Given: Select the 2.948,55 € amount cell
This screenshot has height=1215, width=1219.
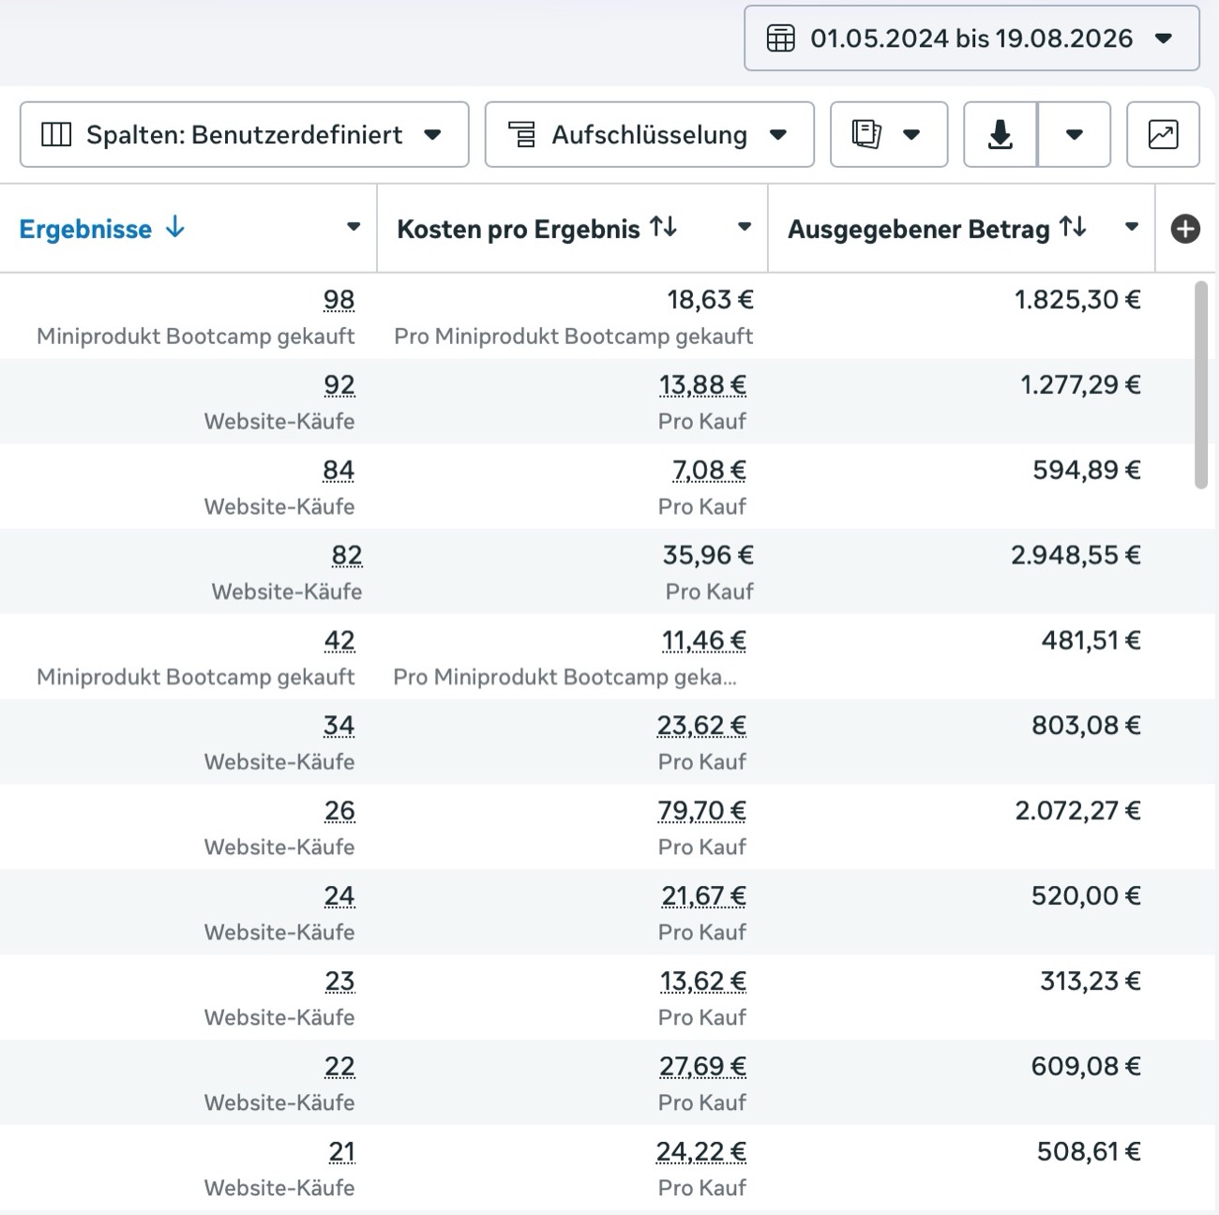Looking at the screenshot, I should 1076,556.
